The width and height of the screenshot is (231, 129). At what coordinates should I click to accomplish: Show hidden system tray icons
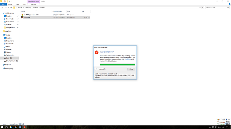[x=210, y=127]
